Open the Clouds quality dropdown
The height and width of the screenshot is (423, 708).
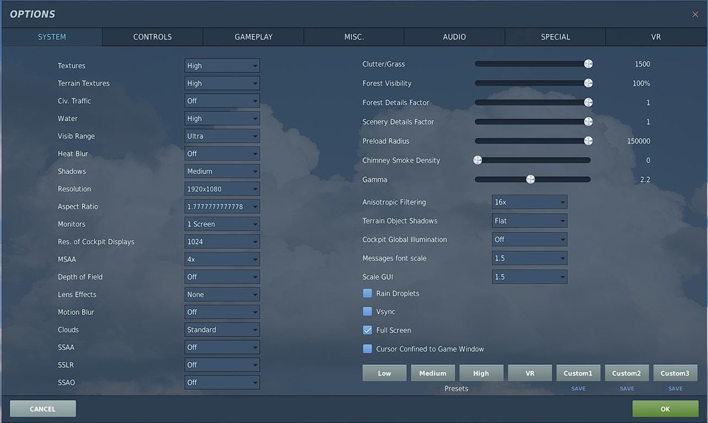(x=222, y=330)
